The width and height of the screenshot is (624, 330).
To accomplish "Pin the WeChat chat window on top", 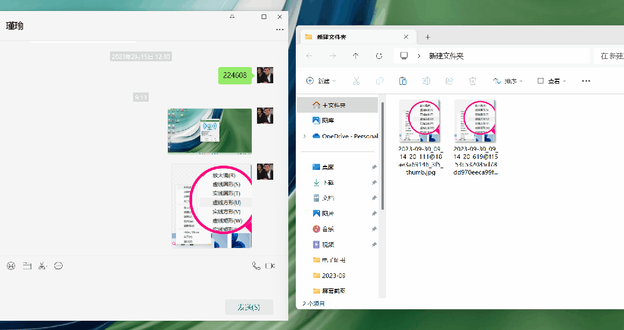I will [x=232, y=16].
